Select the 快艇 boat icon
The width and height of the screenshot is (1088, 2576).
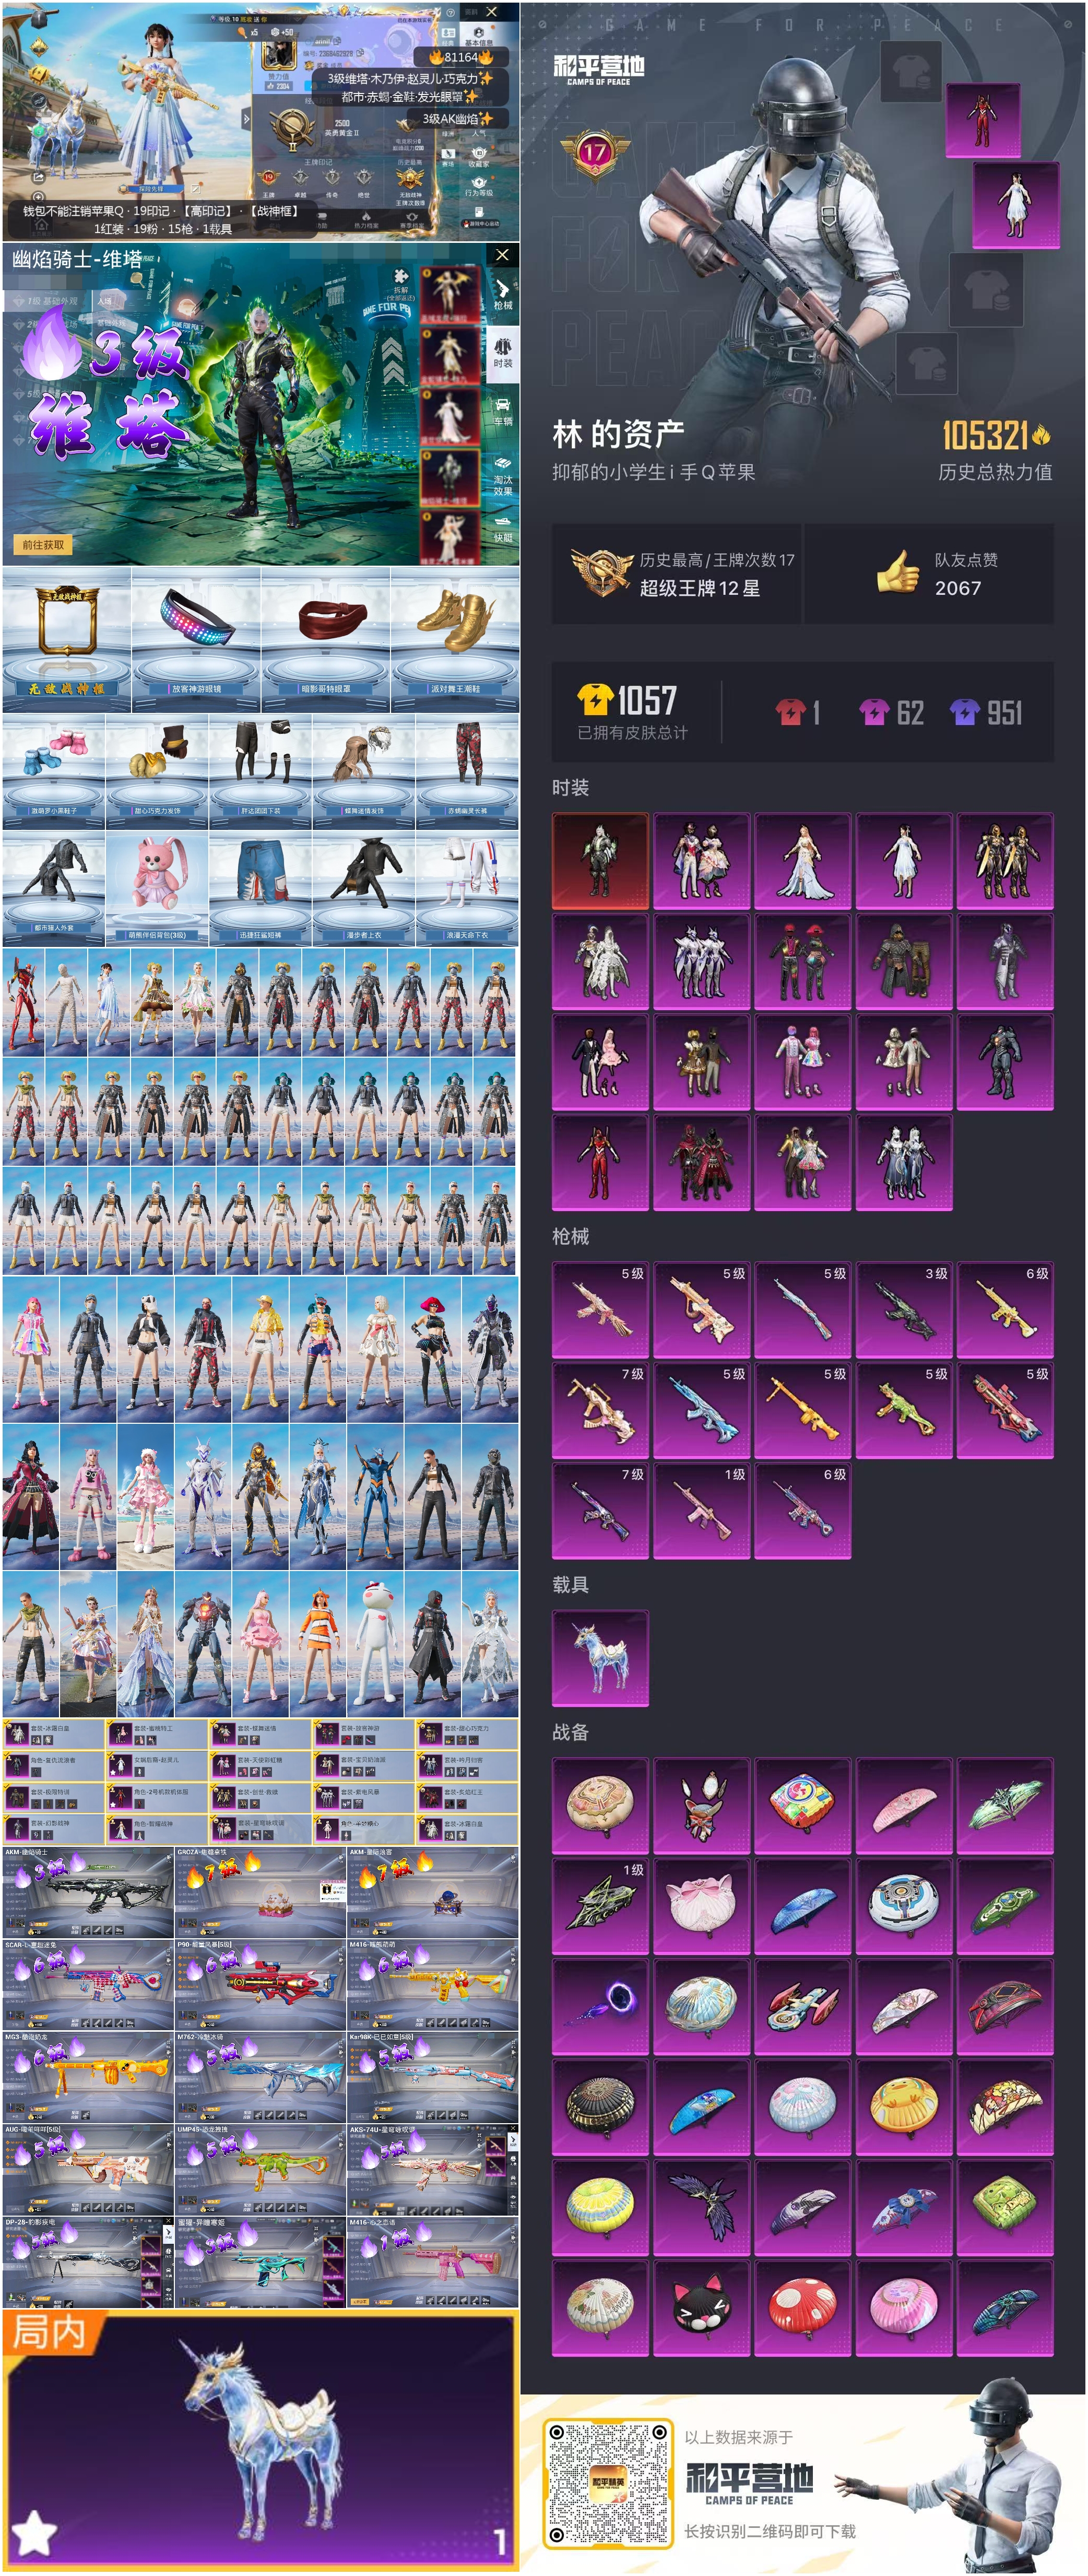502,530
